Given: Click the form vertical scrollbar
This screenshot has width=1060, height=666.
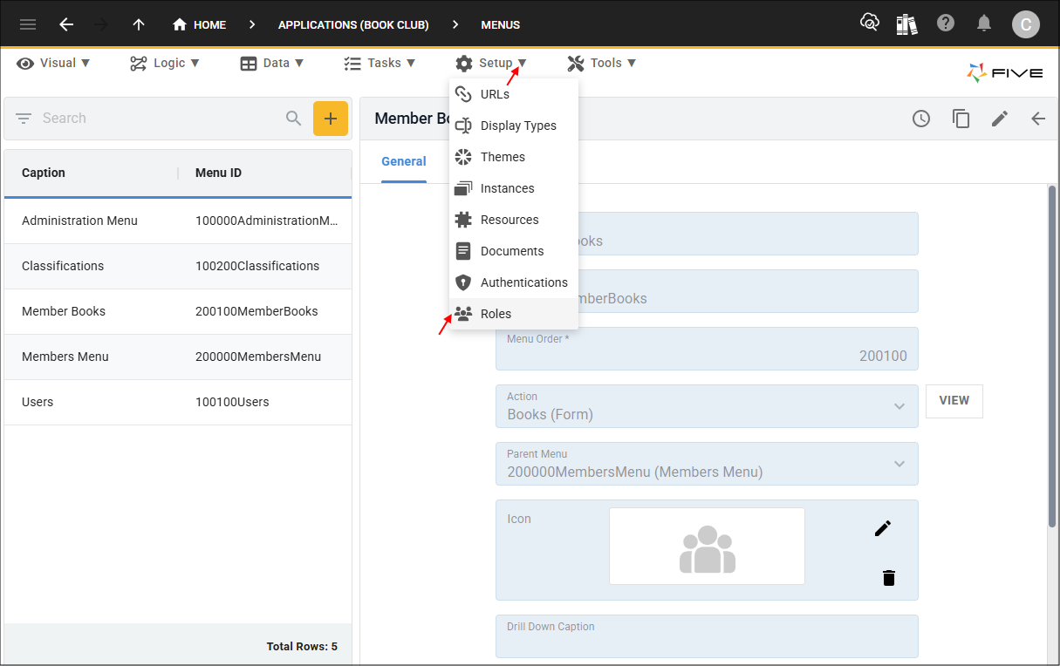Looking at the screenshot, I should 1051,356.
